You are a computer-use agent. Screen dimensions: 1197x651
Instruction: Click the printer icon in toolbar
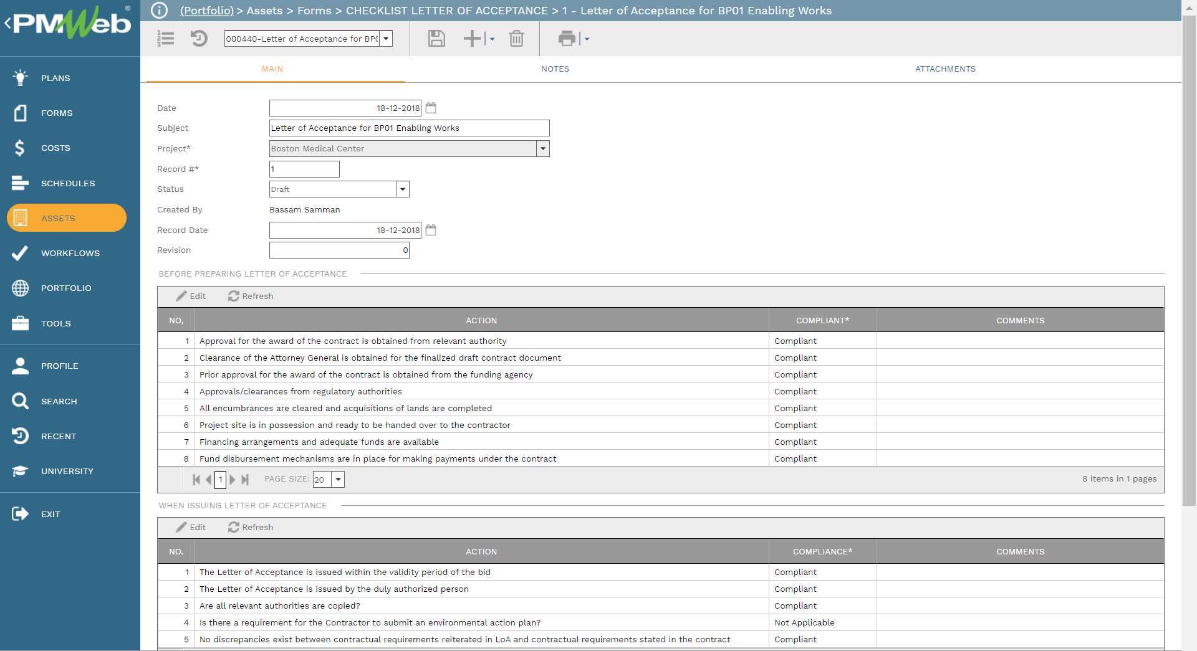[x=567, y=39]
